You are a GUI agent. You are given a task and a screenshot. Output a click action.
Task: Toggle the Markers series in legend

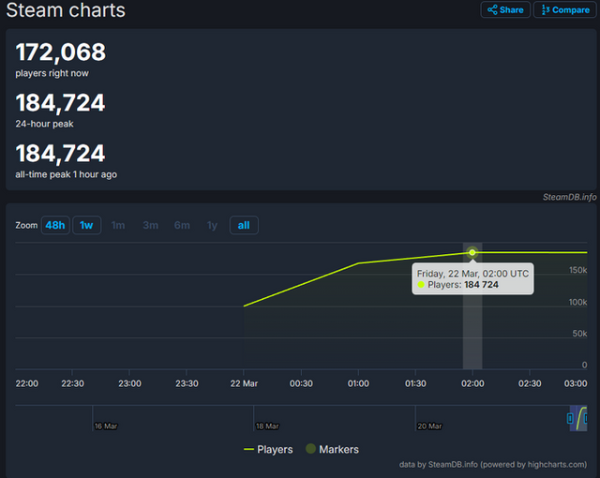coord(332,449)
